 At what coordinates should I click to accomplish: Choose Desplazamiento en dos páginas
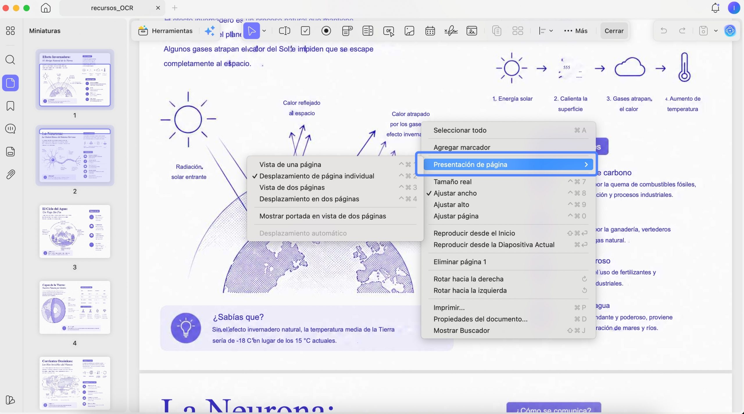point(335,199)
